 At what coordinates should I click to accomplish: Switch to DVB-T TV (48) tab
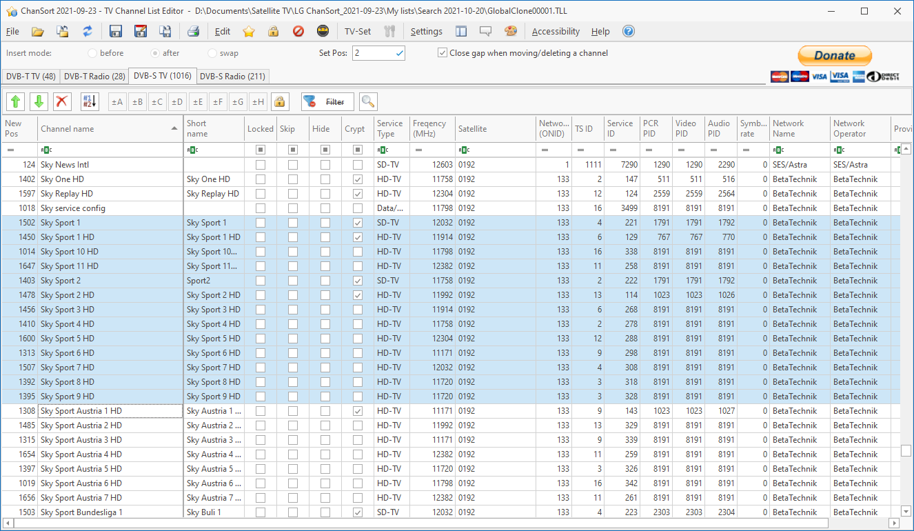coord(31,77)
